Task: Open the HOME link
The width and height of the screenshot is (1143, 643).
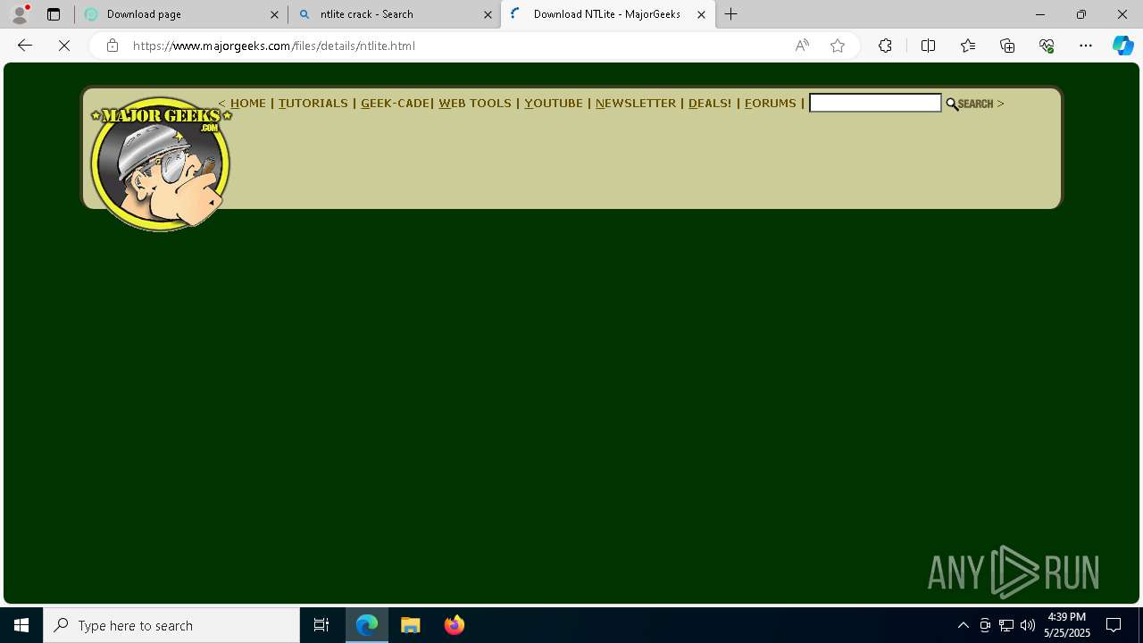Action: pos(248,104)
